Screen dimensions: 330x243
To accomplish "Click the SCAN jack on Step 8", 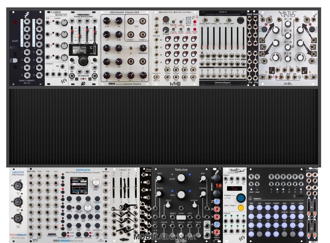I will (x=244, y=56).
